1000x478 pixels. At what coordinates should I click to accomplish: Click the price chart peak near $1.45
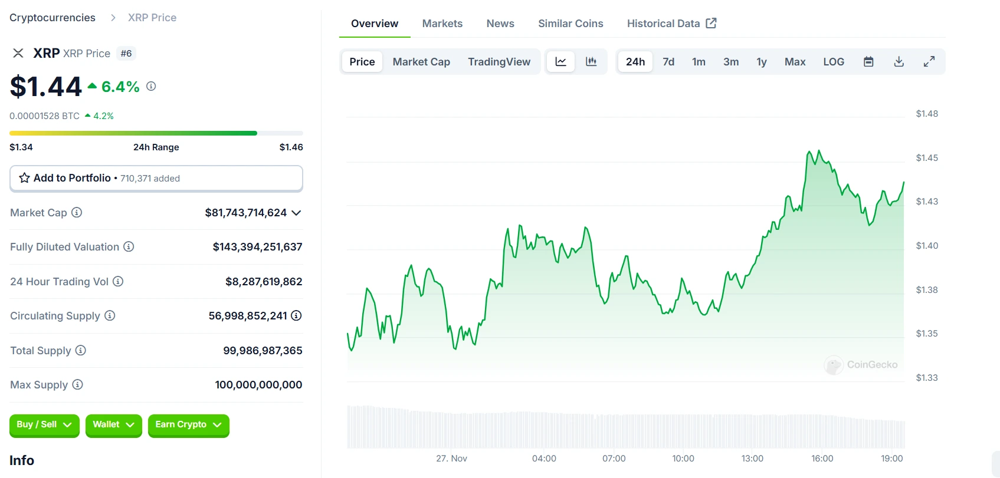tap(819, 151)
